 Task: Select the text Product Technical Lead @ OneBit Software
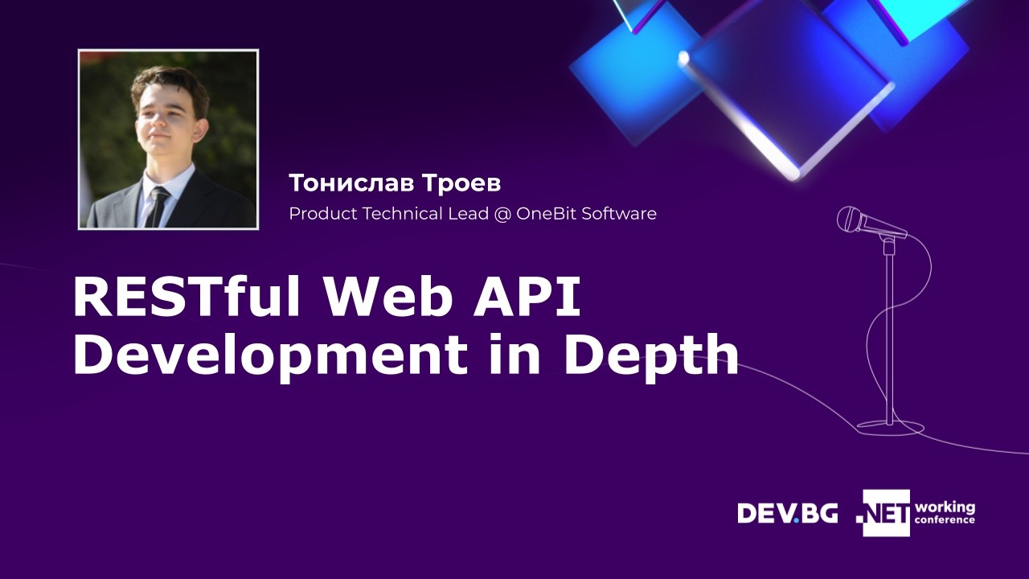[473, 214]
